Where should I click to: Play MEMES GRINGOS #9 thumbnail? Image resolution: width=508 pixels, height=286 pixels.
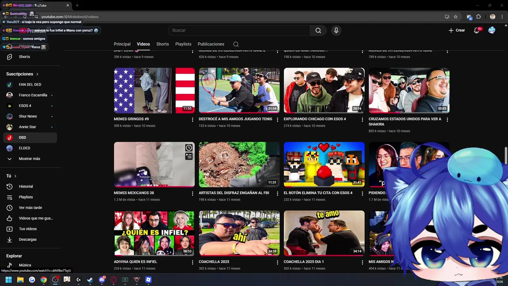click(154, 91)
